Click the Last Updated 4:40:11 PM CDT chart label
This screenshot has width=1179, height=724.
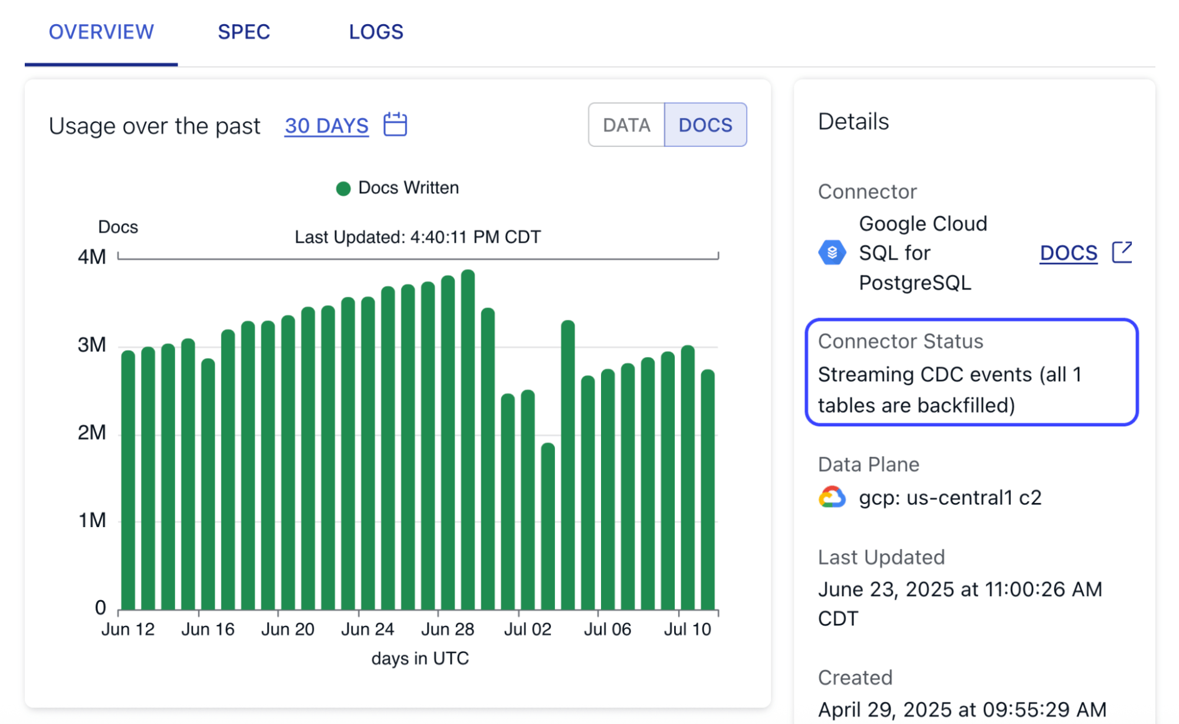pyautogui.click(x=418, y=237)
